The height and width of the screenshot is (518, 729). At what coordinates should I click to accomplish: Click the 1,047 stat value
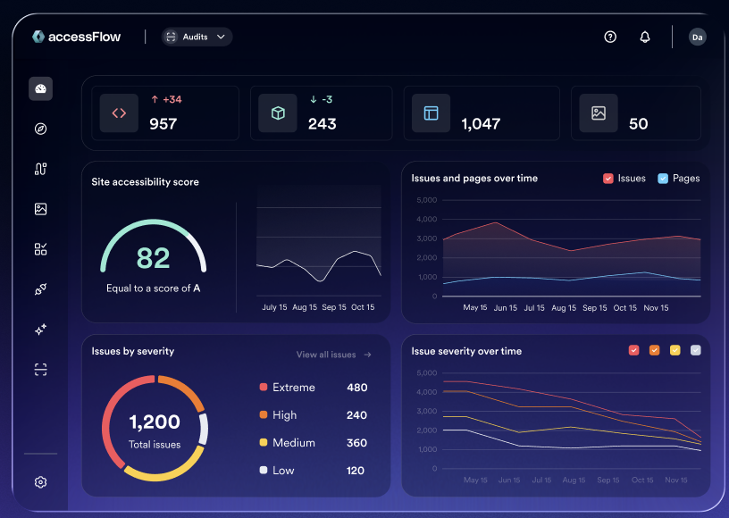coord(481,123)
